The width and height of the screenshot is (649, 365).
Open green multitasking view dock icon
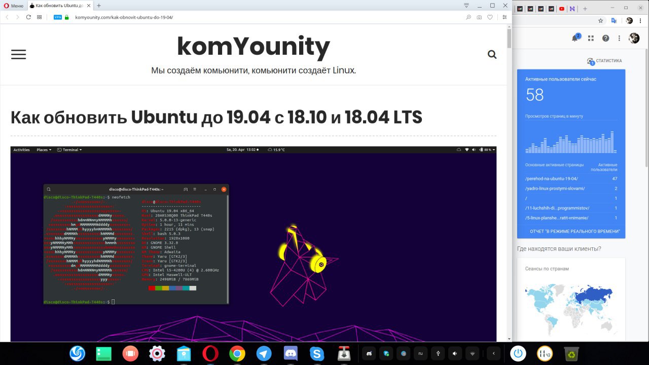click(x=104, y=353)
